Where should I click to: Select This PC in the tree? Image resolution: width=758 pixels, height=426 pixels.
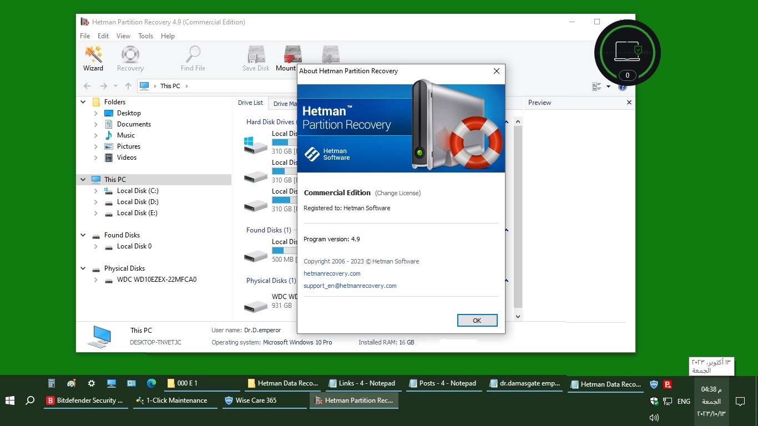coord(115,180)
